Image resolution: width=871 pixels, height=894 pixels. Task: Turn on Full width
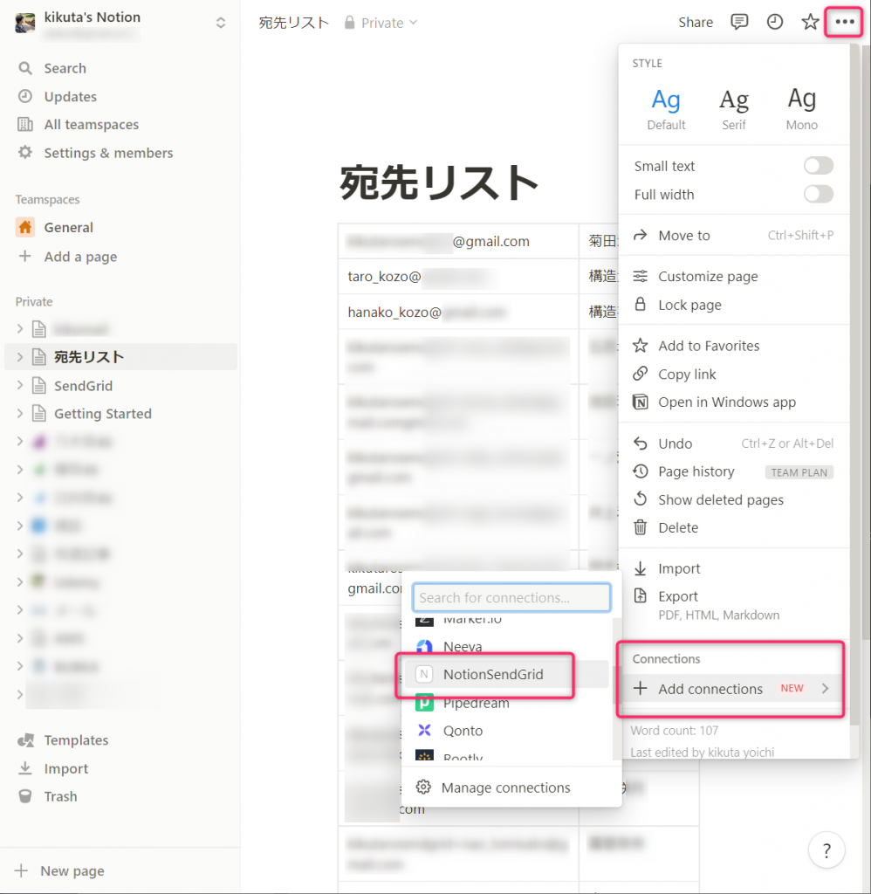[x=818, y=194]
